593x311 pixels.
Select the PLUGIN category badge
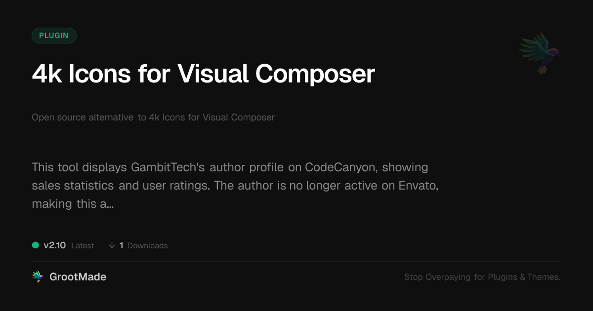point(54,36)
